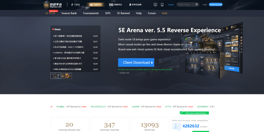The width and height of the screenshot is (264, 132).
Task: Click the red Introduce badge
Action: coord(53,11)
